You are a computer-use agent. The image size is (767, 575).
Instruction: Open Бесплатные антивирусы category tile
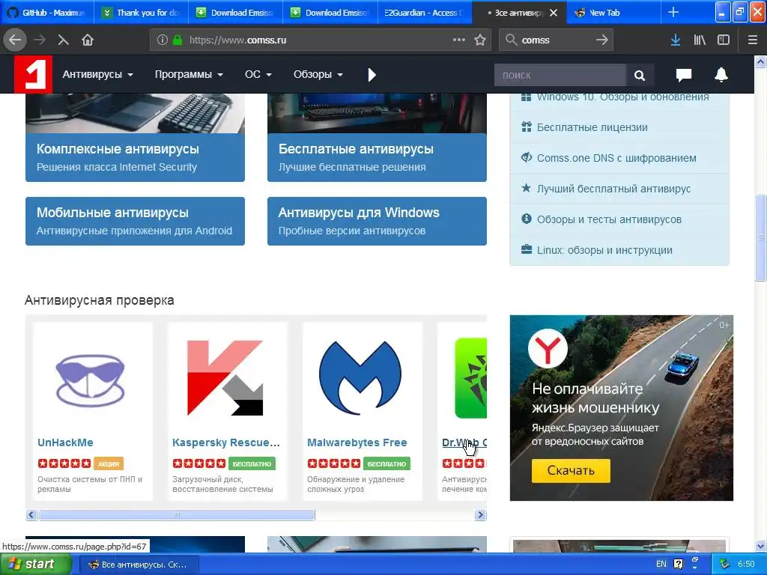coord(378,157)
